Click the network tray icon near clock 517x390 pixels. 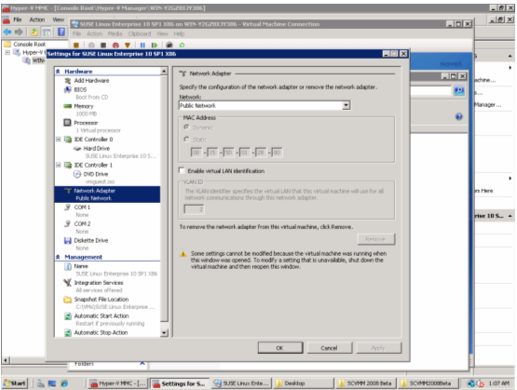pyautogui.click(x=472, y=383)
